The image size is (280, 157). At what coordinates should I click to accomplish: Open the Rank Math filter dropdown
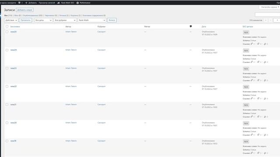(x=92, y=20)
